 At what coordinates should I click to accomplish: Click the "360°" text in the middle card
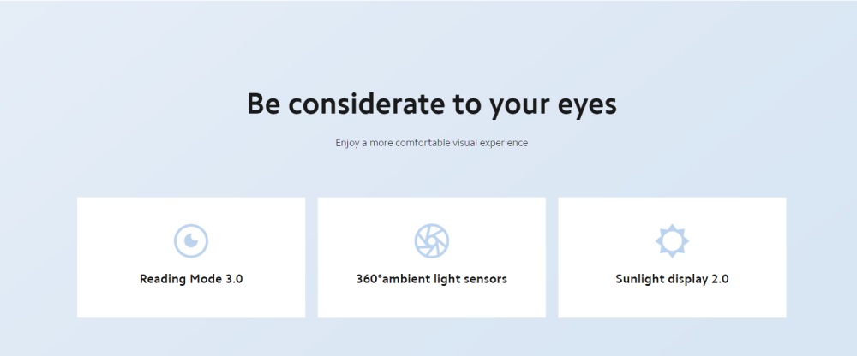[x=369, y=279]
